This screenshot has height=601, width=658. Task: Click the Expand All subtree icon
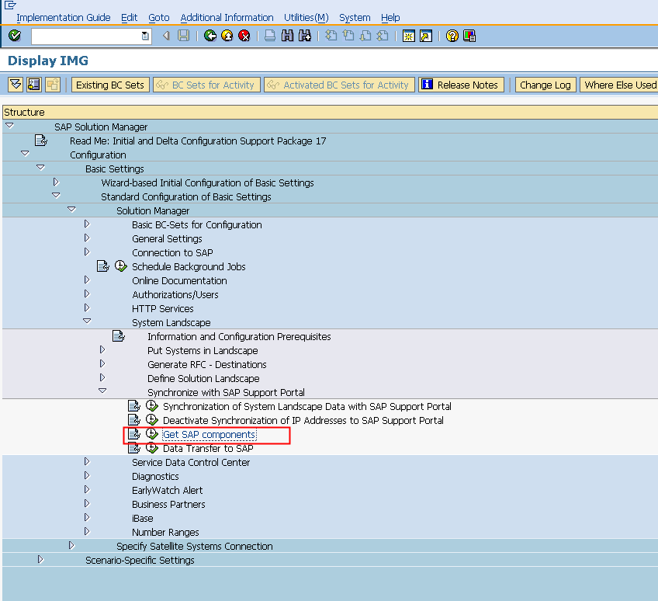[x=15, y=85]
